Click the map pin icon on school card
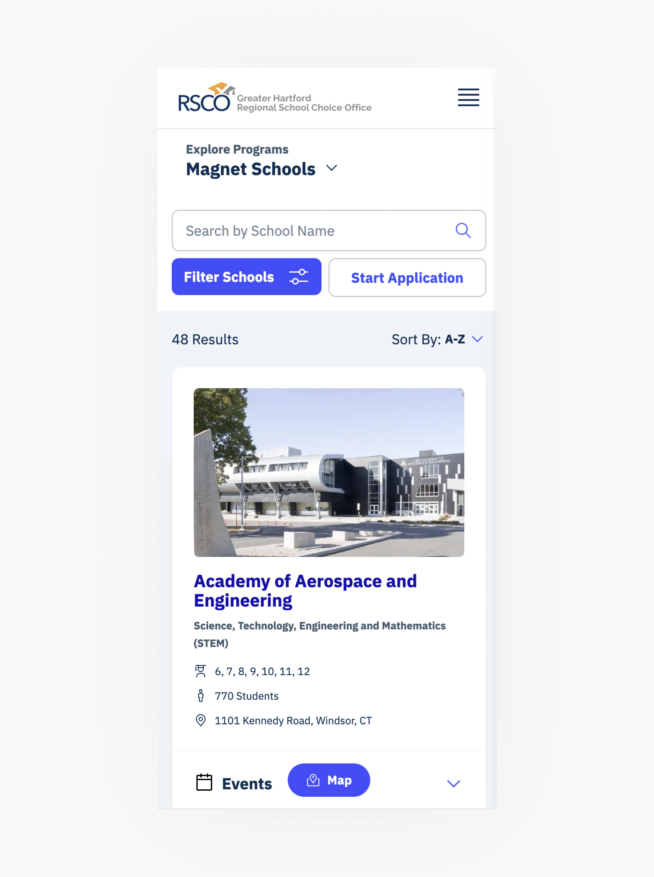This screenshot has height=877, width=654. pyautogui.click(x=200, y=720)
